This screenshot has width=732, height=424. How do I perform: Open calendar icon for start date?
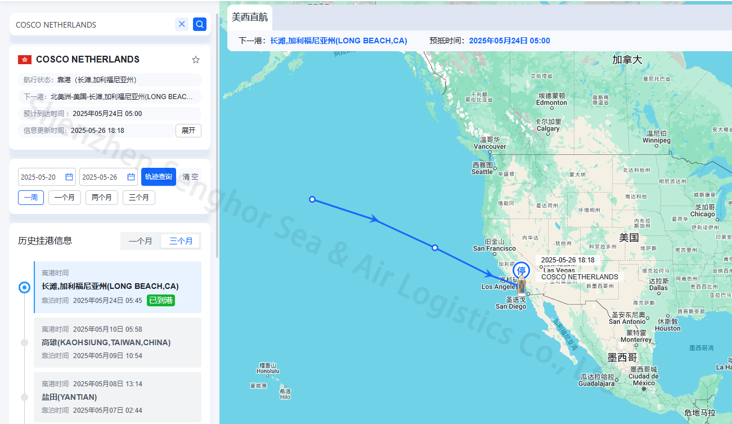click(69, 177)
